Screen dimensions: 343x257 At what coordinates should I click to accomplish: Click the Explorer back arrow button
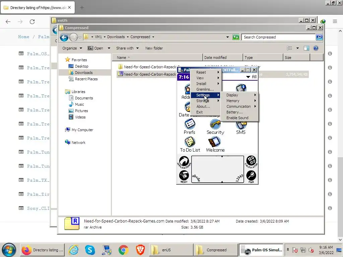[x=64, y=37]
